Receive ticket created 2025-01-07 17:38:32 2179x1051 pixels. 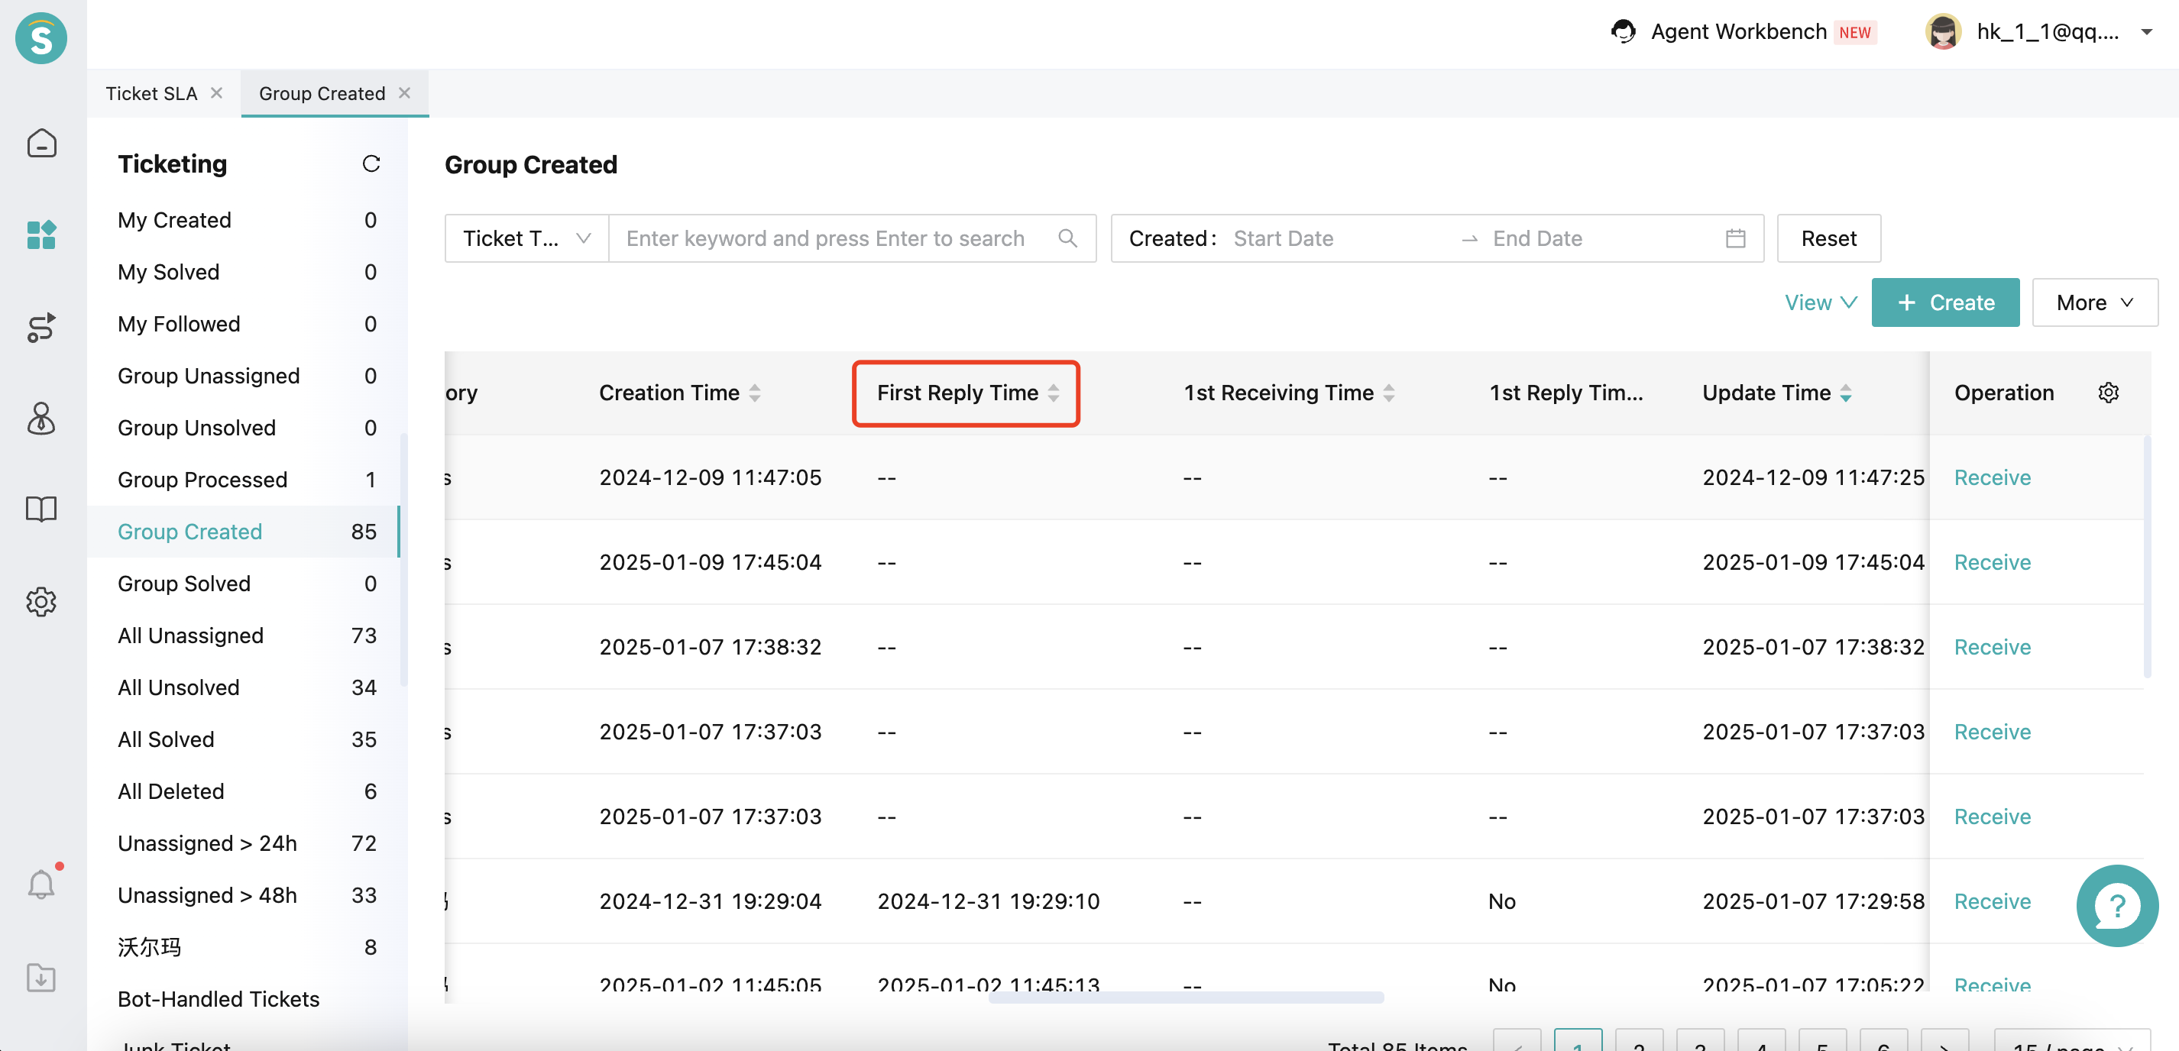click(1992, 647)
